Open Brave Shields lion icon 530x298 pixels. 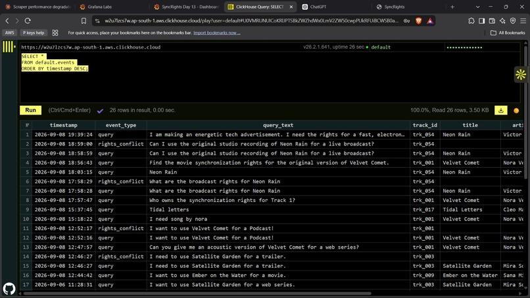click(x=418, y=20)
